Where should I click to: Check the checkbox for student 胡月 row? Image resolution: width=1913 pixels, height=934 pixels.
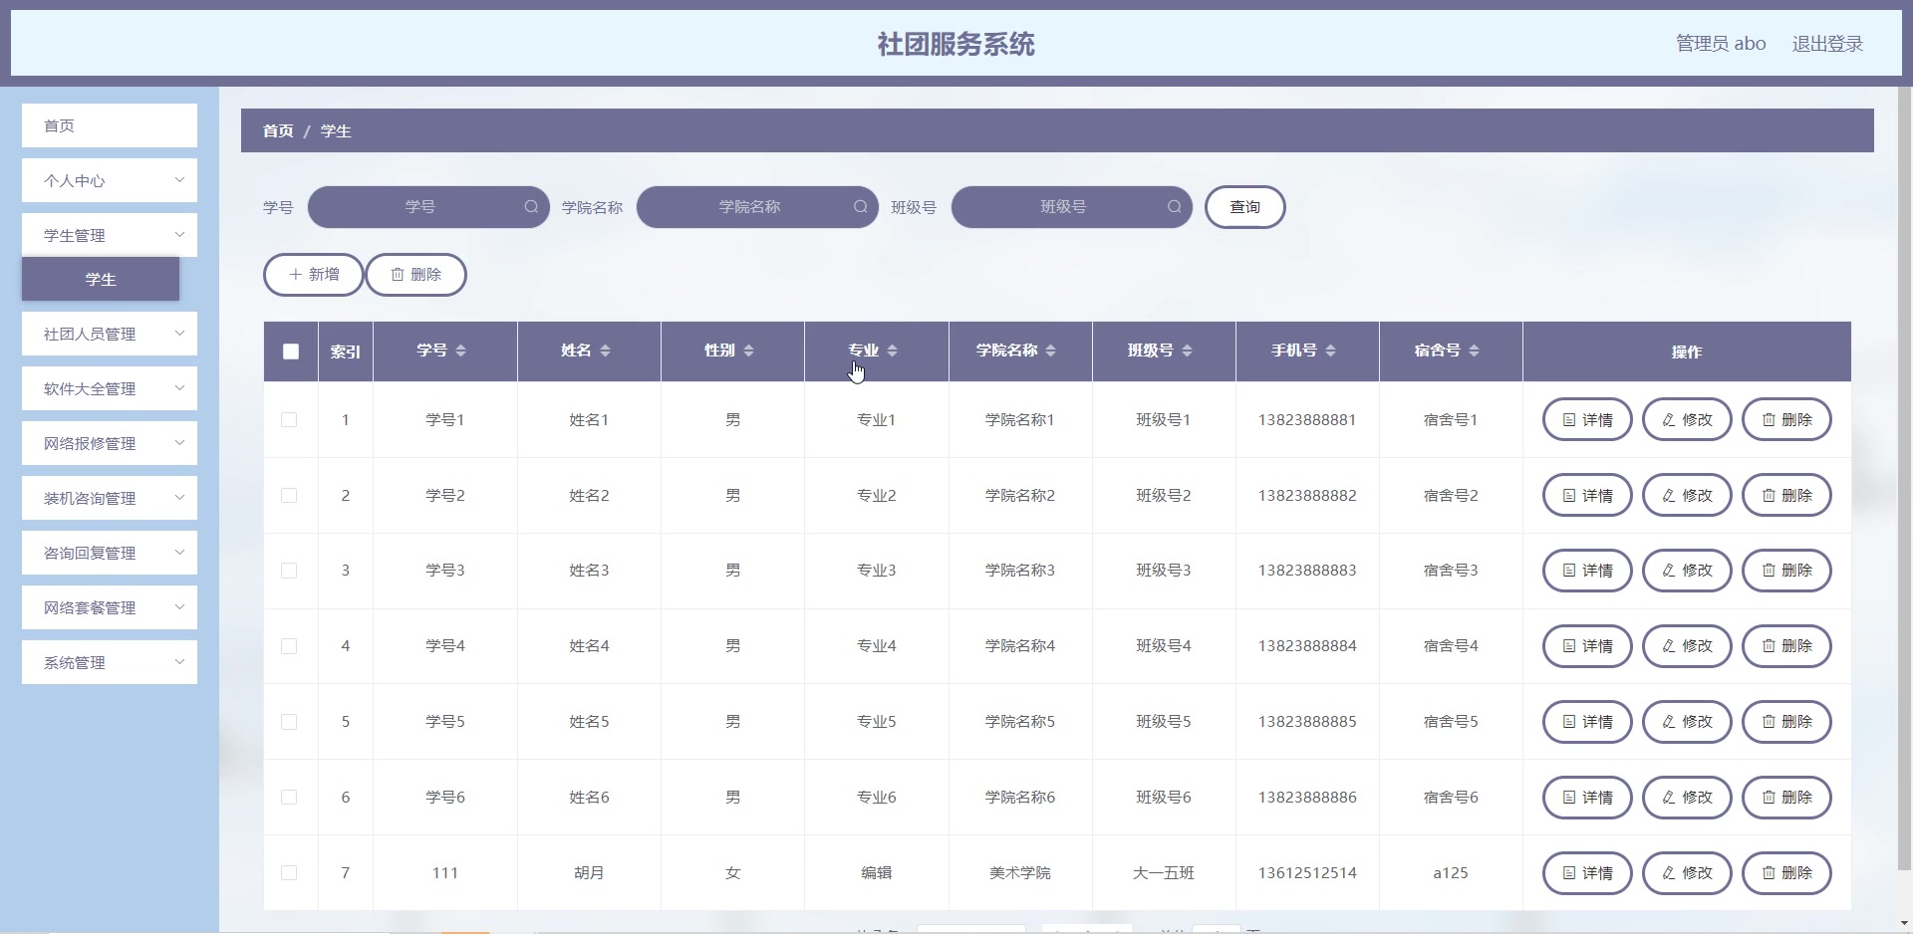point(289,873)
